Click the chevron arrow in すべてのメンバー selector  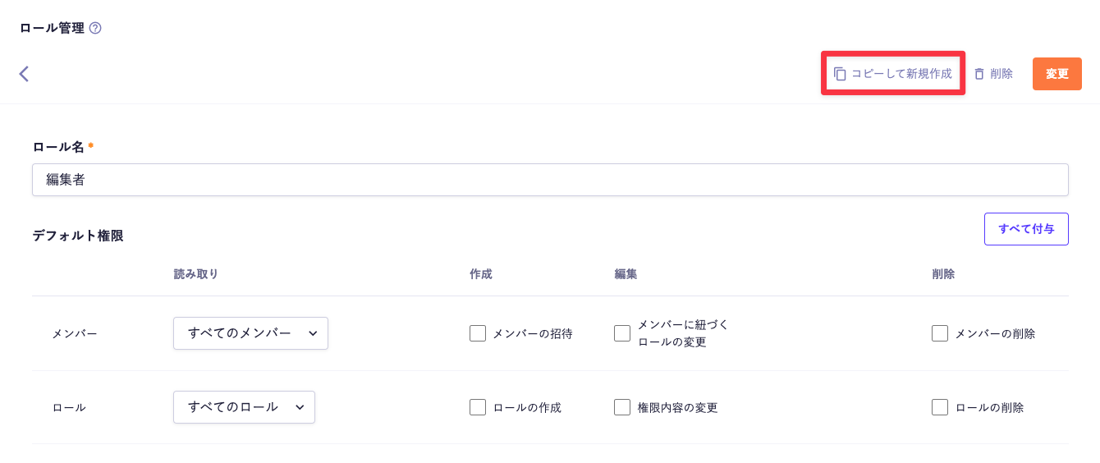pyautogui.click(x=312, y=333)
